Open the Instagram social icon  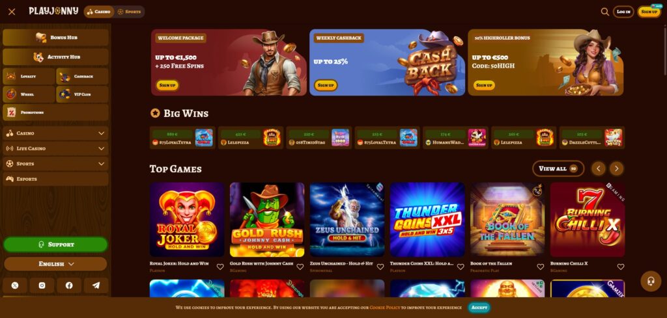42,285
